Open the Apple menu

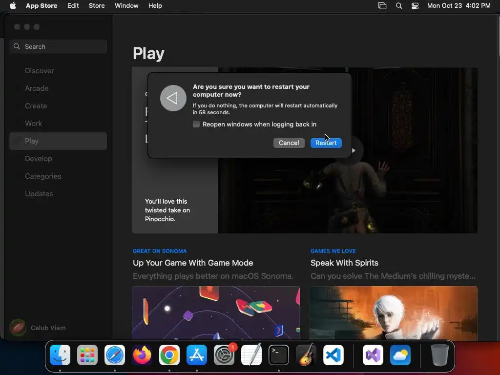tap(13, 5)
